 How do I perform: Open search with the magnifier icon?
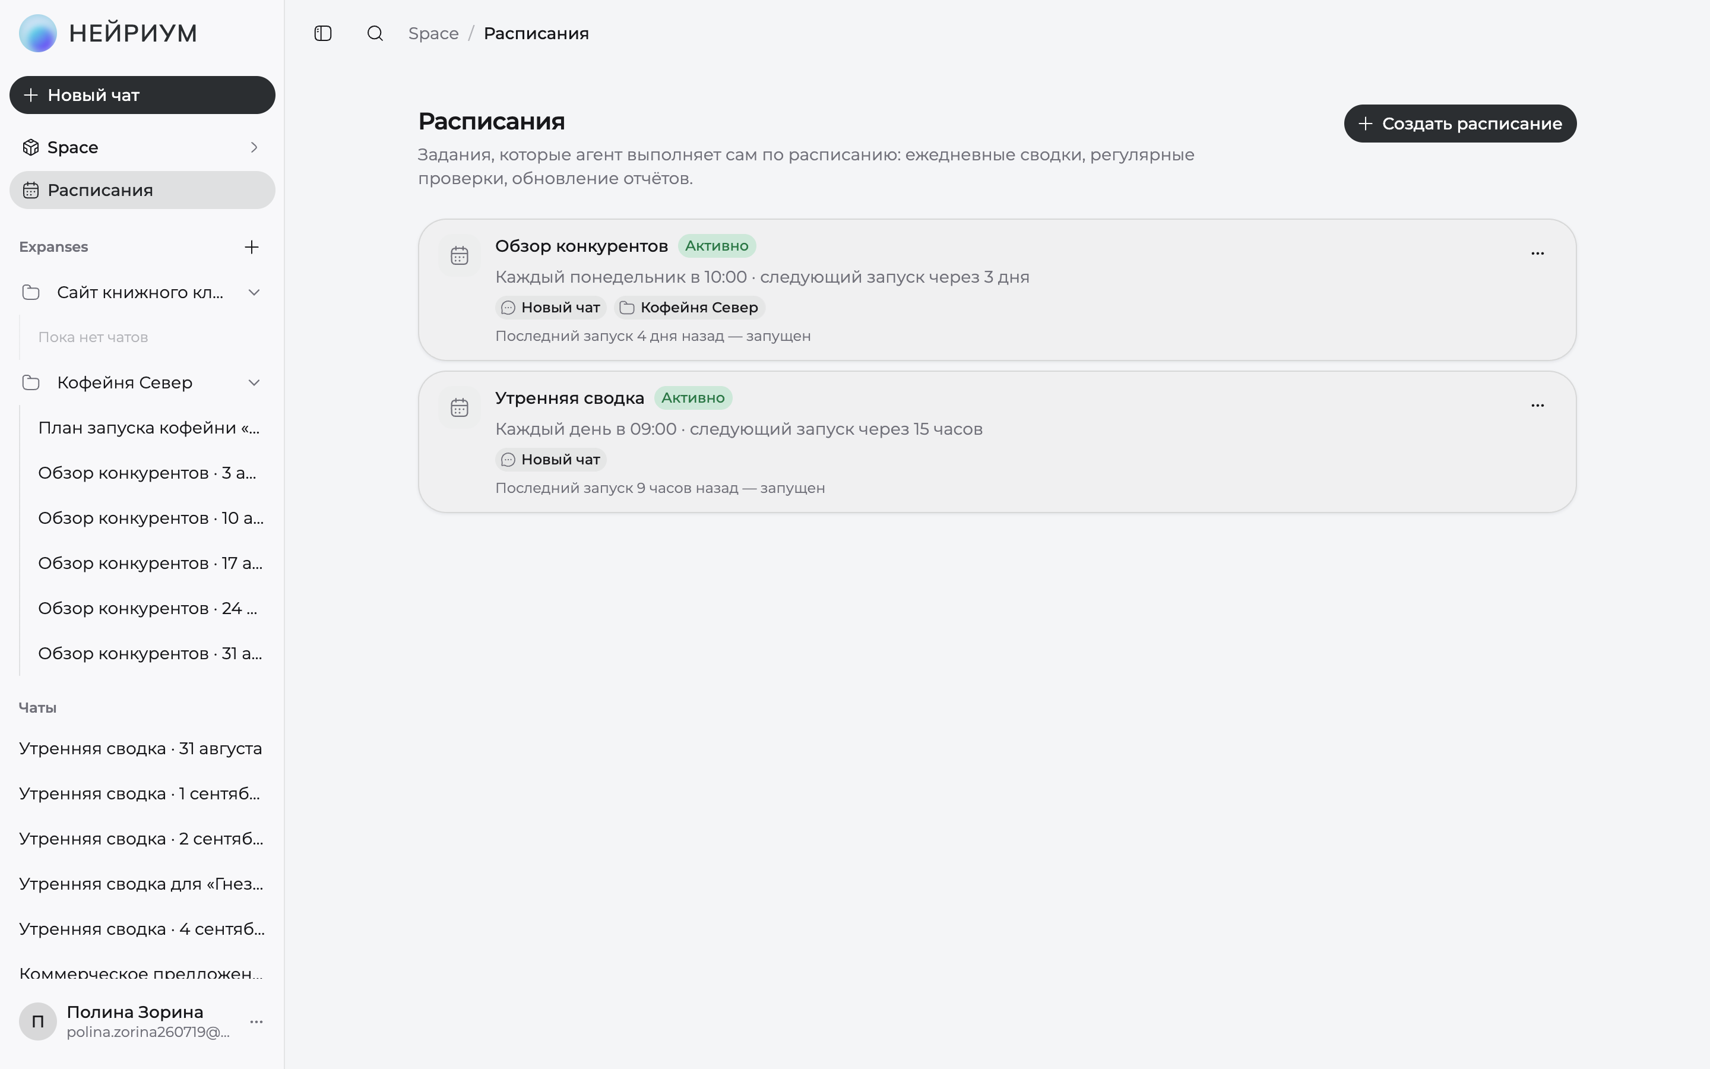coord(375,33)
